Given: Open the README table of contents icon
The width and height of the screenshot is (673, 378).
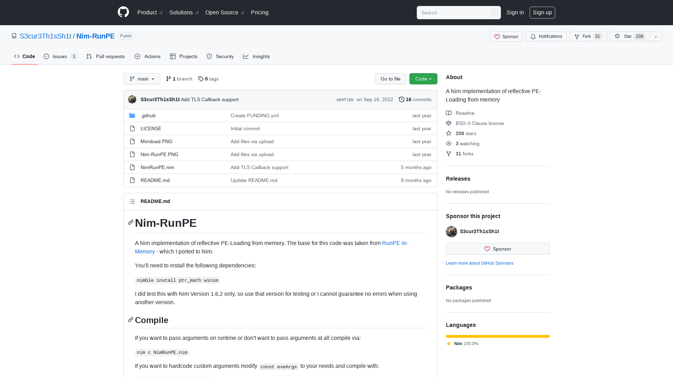Looking at the screenshot, I should (x=132, y=202).
